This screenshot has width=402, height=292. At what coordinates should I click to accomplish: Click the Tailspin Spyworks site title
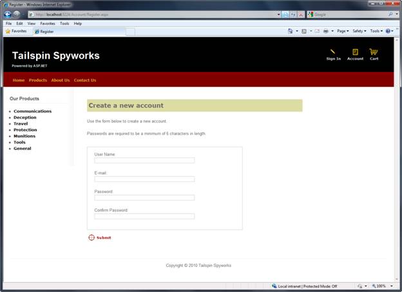click(x=55, y=55)
